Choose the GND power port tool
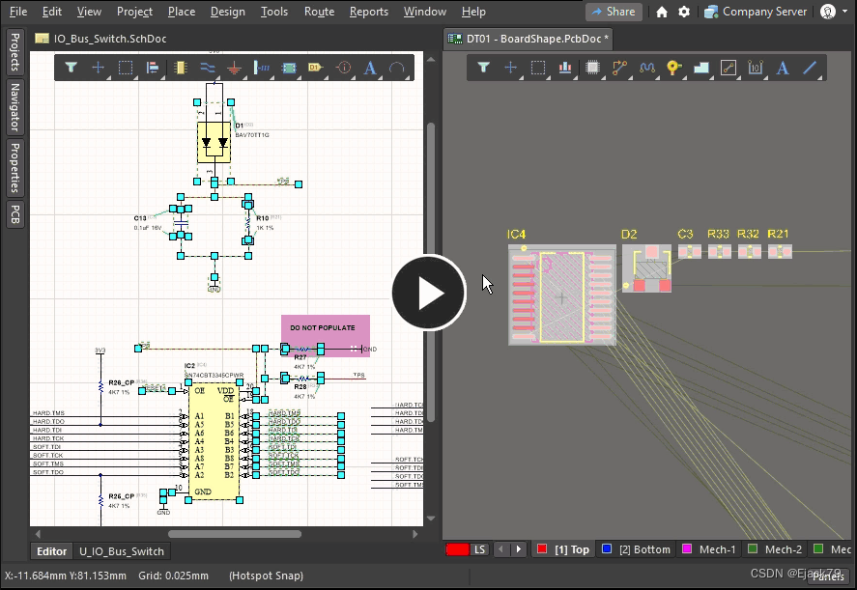The height and width of the screenshot is (590, 857). point(234,68)
